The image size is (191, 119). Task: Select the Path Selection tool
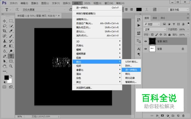4,61
